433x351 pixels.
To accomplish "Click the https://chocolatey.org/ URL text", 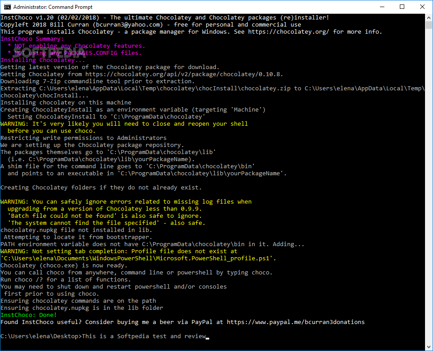I will 288,32.
